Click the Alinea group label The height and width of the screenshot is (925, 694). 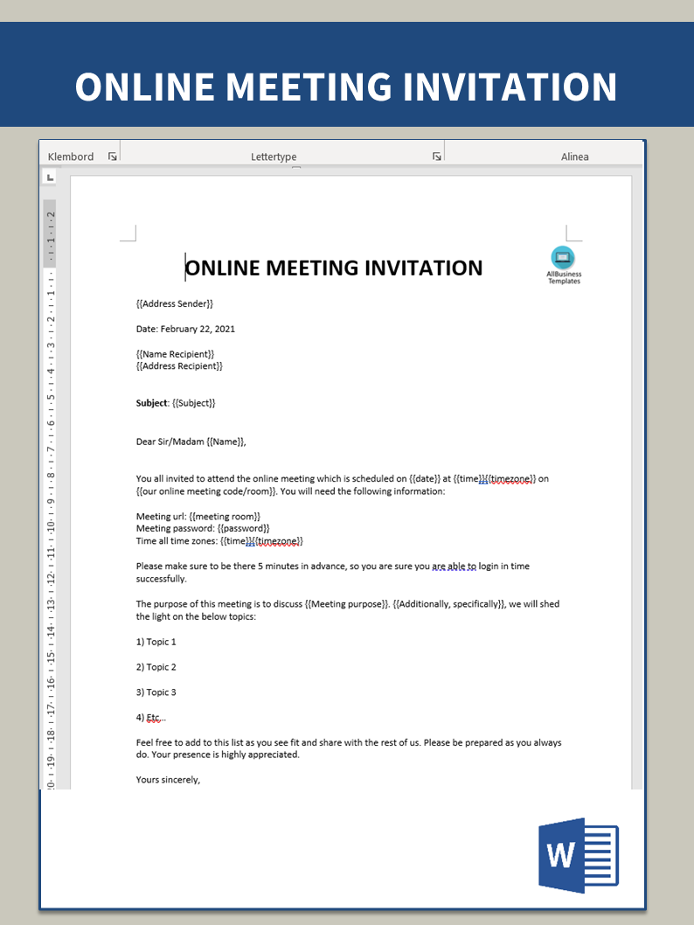point(574,156)
